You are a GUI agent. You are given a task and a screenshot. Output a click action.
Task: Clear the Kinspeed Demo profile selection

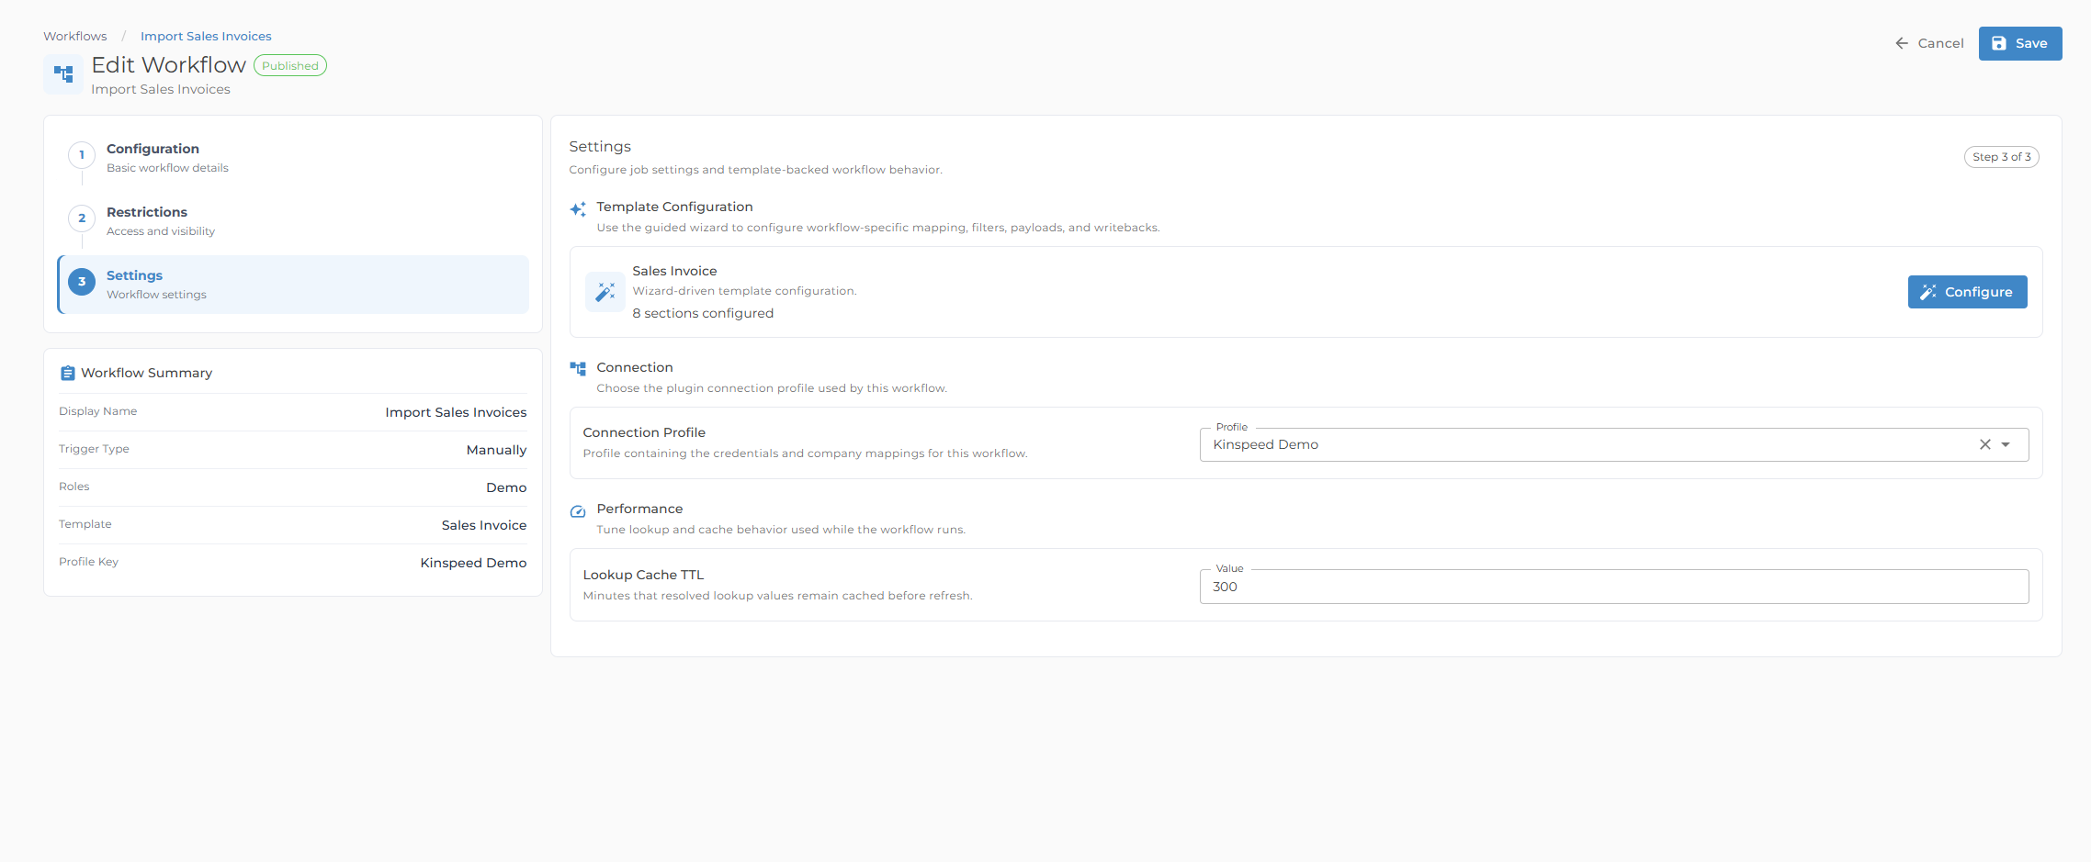click(x=1984, y=444)
